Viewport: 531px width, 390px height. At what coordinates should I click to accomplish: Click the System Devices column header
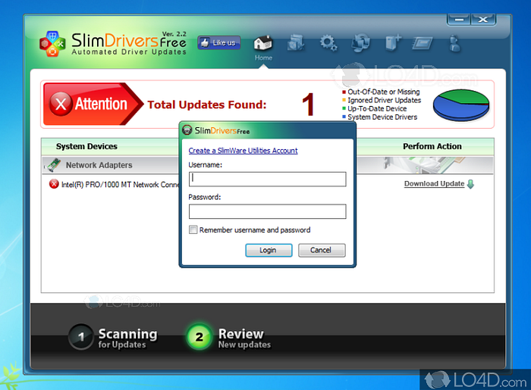86,146
